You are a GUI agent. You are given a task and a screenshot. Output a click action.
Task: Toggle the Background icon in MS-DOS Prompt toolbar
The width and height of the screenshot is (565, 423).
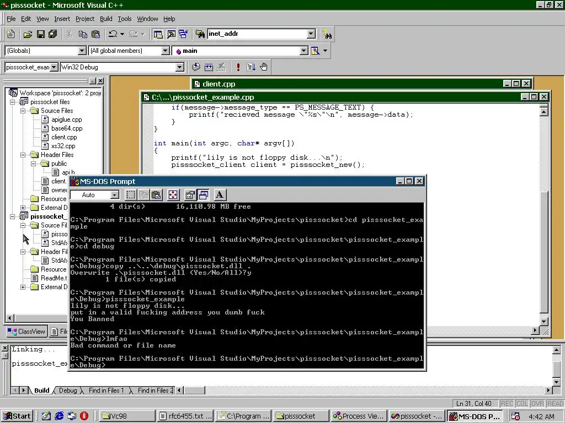click(203, 195)
